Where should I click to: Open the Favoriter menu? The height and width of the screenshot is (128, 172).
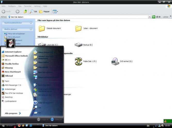(28, 6)
